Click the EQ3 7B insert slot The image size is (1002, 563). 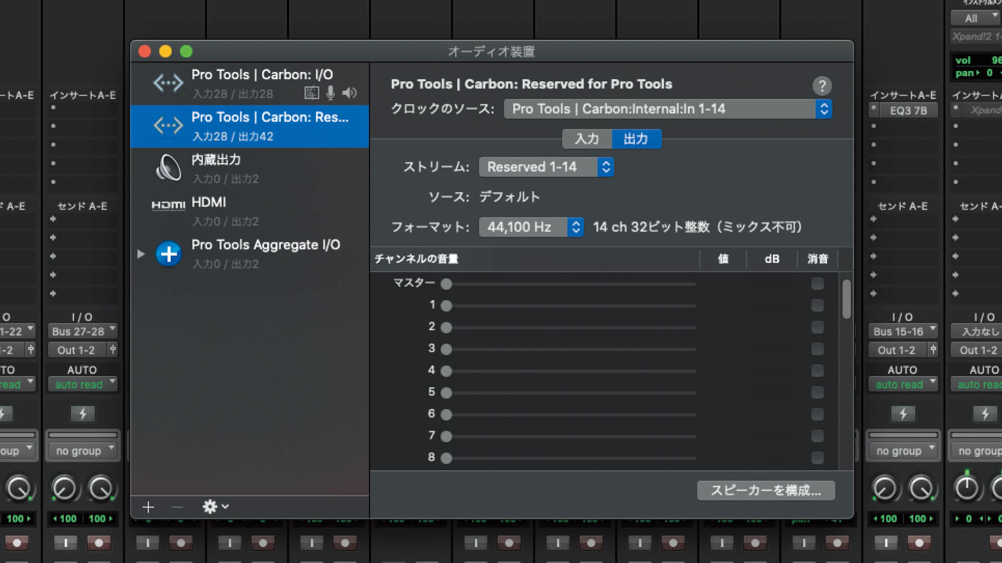tap(908, 111)
